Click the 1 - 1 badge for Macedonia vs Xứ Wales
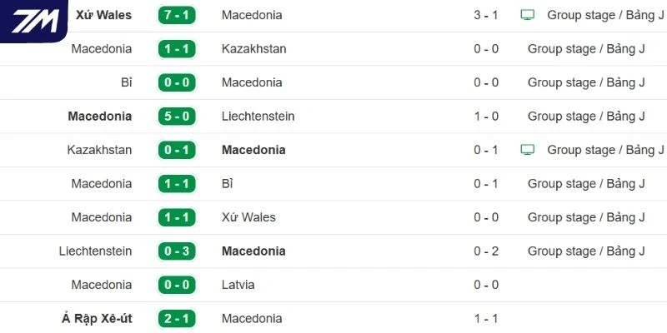 click(x=177, y=217)
